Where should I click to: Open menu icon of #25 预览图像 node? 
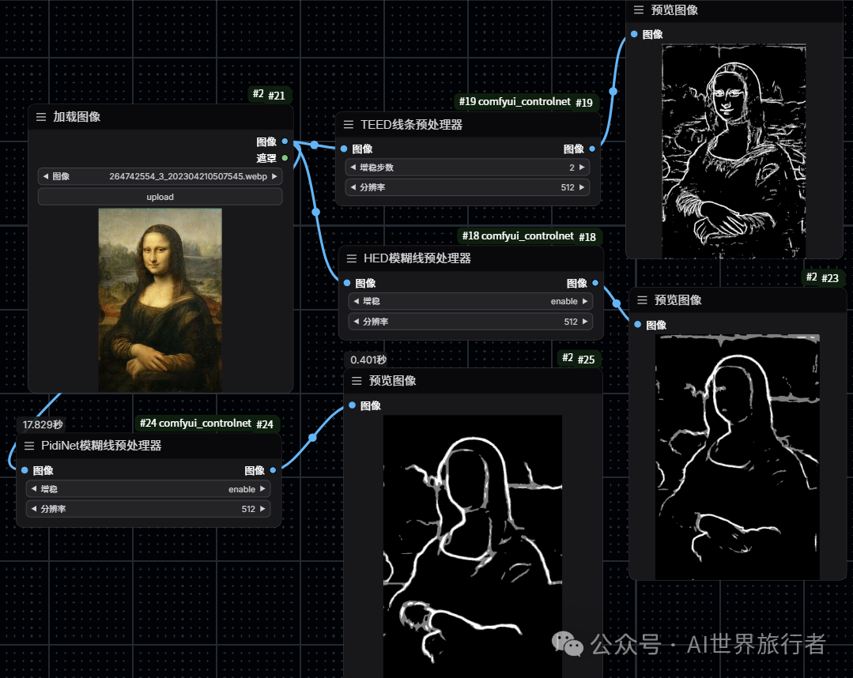point(357,381)
